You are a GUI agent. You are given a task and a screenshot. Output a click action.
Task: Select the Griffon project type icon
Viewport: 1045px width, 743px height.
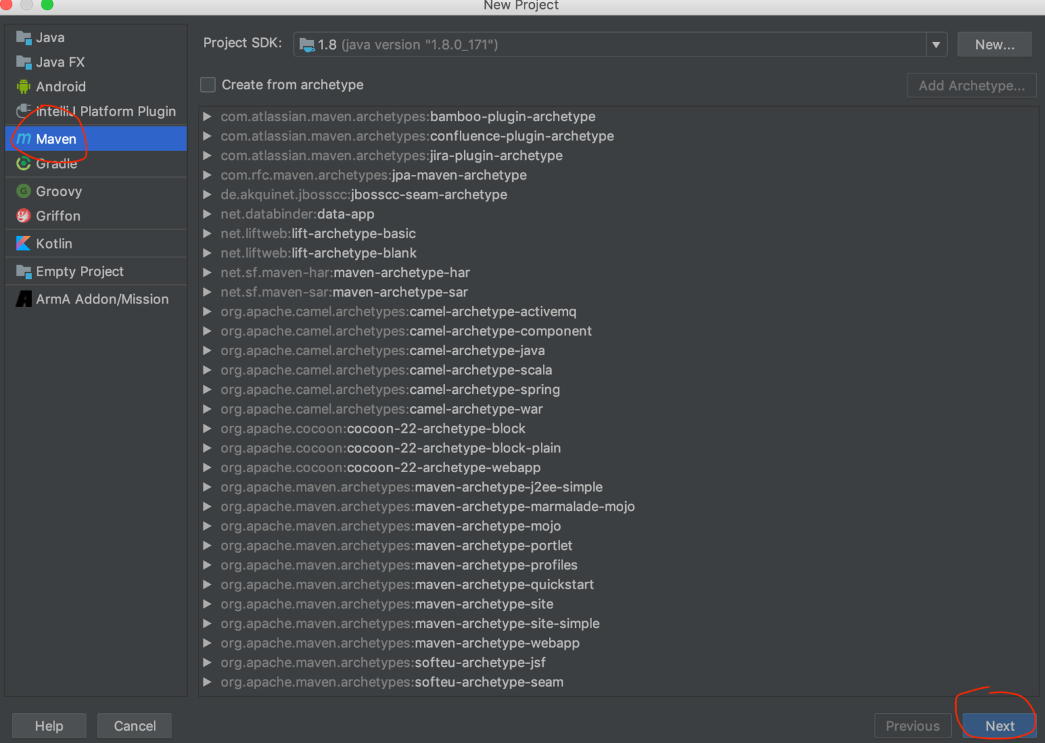pyautogui.click(x=24, y=216)
